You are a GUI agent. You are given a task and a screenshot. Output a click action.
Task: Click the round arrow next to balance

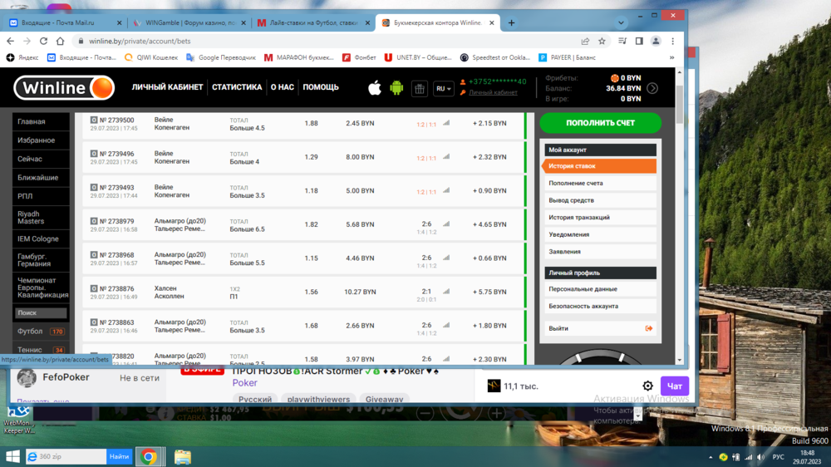[x=652, y=88]
